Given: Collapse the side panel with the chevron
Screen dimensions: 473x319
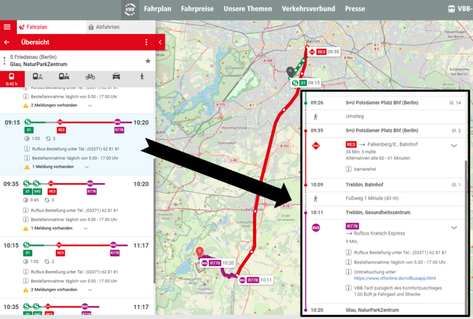Looking at the screenshot, I should pos(160,42).
